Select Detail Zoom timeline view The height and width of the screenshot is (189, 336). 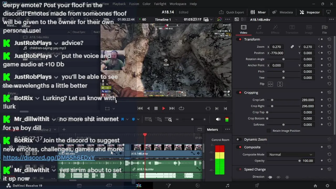pos(159,119)
